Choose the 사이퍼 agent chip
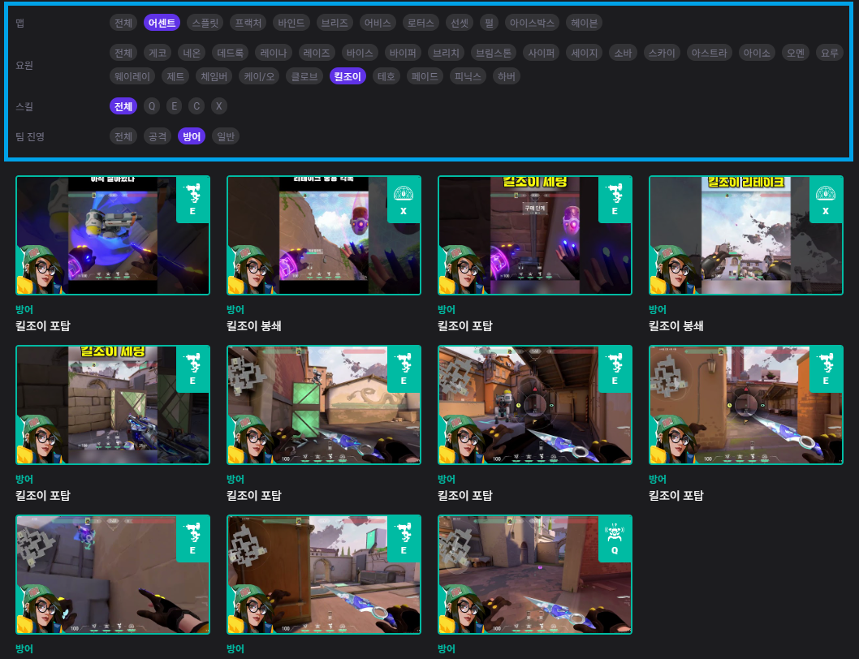The height and width of the screenshot is (659, 859). tap(542, 53)
